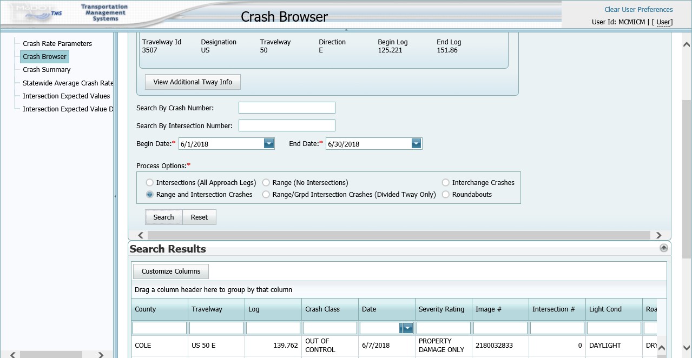Click Clear User Preferences link

click(x=638, y=9)
